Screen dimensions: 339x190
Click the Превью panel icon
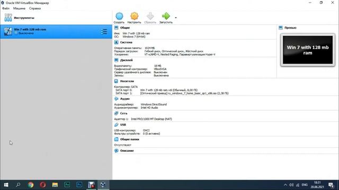[281, 27]
